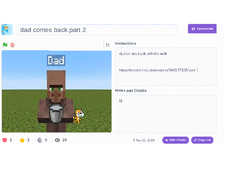Edit the project title field
Image resolution: width=225 pixels, height=169 pixels.
click(97, 30)
